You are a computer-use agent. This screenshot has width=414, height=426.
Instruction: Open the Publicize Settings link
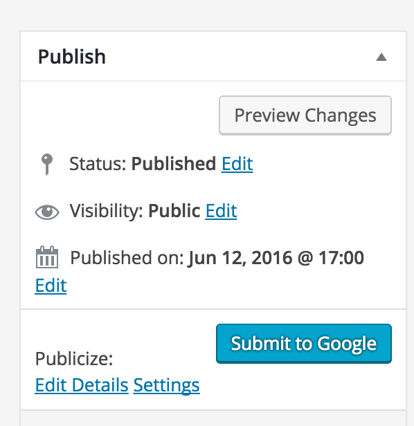pyautogui.click(x=166, y=385)
